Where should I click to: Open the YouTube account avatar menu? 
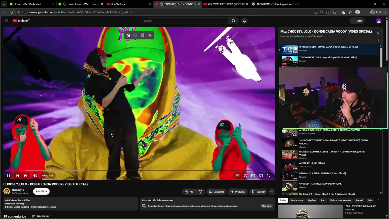[379, 21]
